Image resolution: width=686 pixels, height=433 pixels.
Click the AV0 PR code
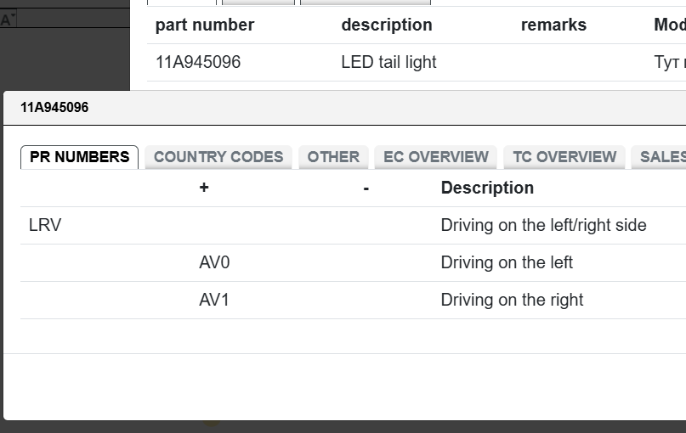pos(214,262)
